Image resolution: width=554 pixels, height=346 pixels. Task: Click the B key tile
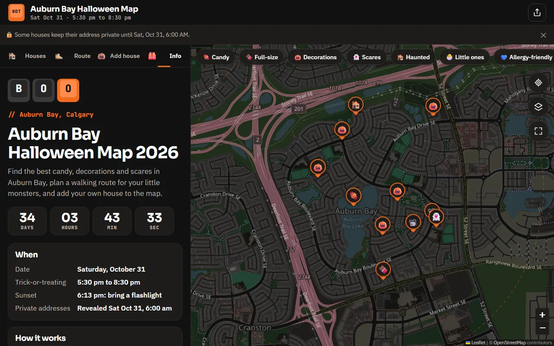pos(19,90)
